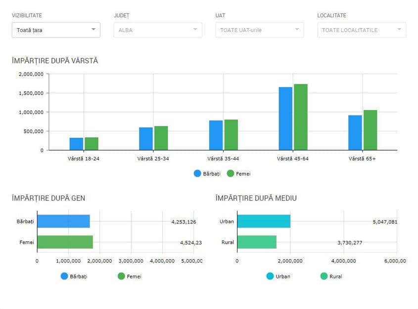The image size is (418, 309).
Task: Select the blue bar for Vârstă 45-64
Action: pos(285,118)
